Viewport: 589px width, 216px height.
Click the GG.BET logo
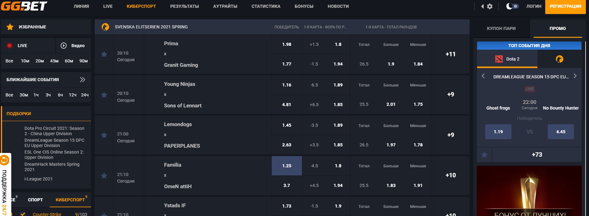[x=24, y=6]
